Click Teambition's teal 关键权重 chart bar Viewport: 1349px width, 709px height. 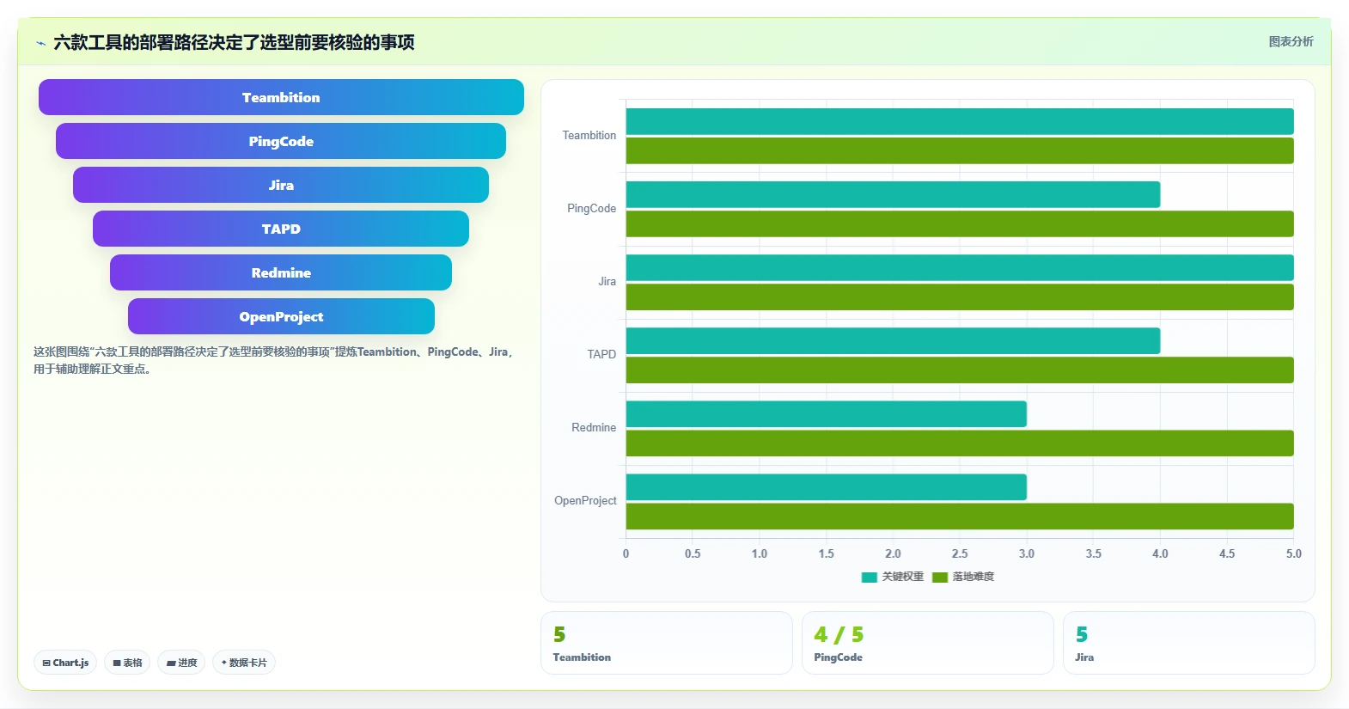[x=960, y=121]
